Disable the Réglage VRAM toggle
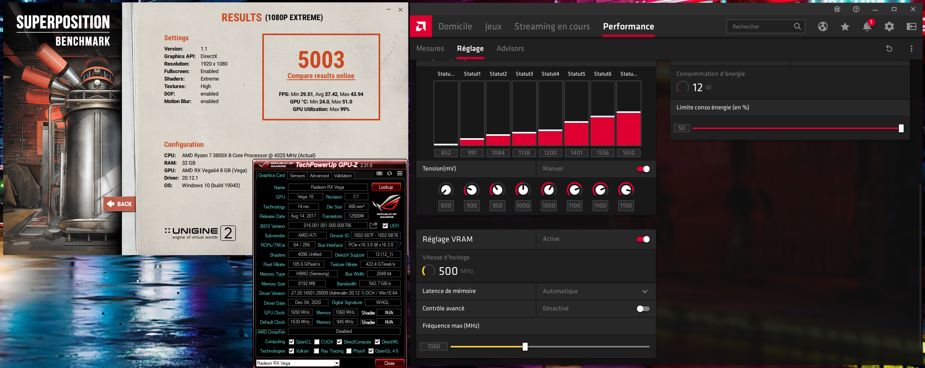925x368 pixels. point(643,239)
